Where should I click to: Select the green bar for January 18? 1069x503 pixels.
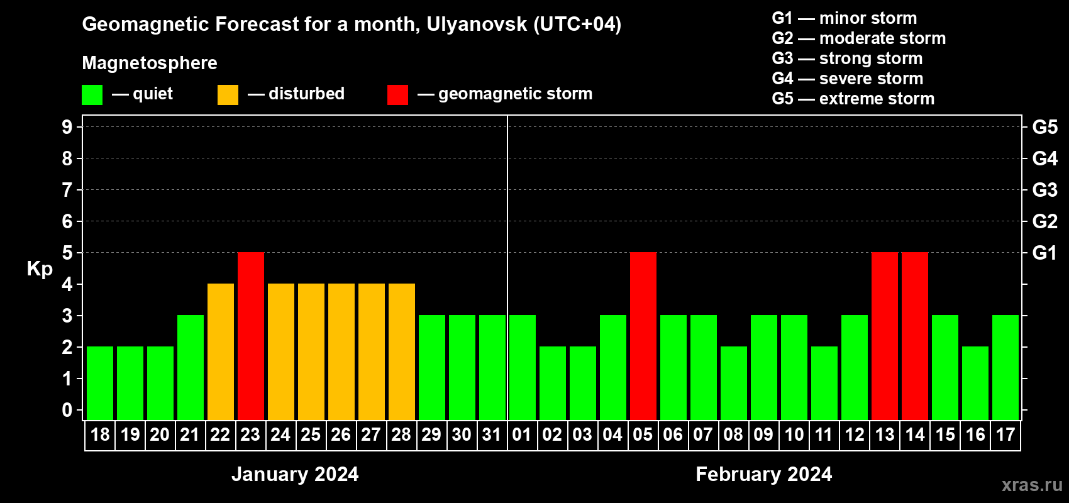(100, 383)
